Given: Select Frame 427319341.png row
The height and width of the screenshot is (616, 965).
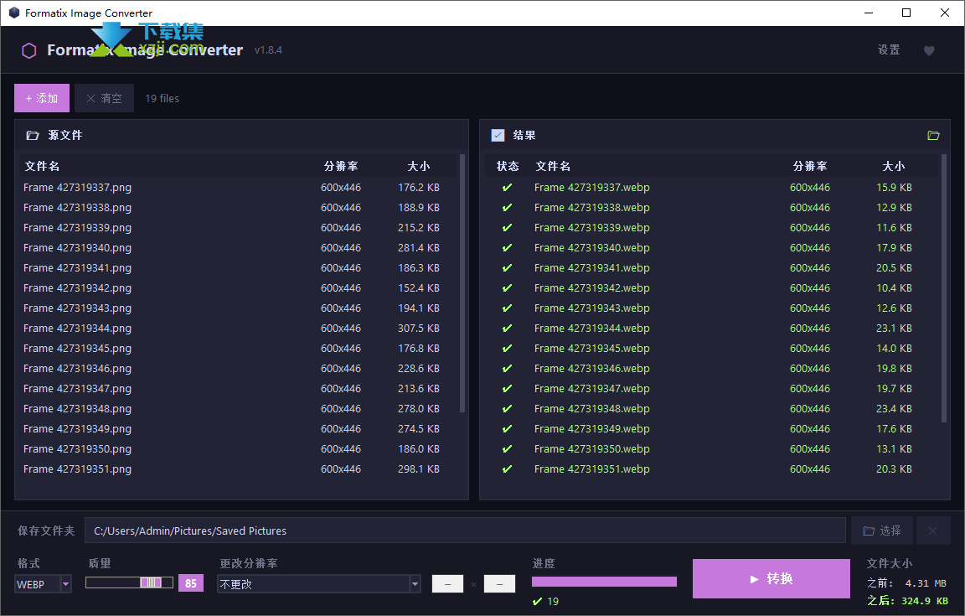Looking at the screenshot, I should (x=239, y=268).
